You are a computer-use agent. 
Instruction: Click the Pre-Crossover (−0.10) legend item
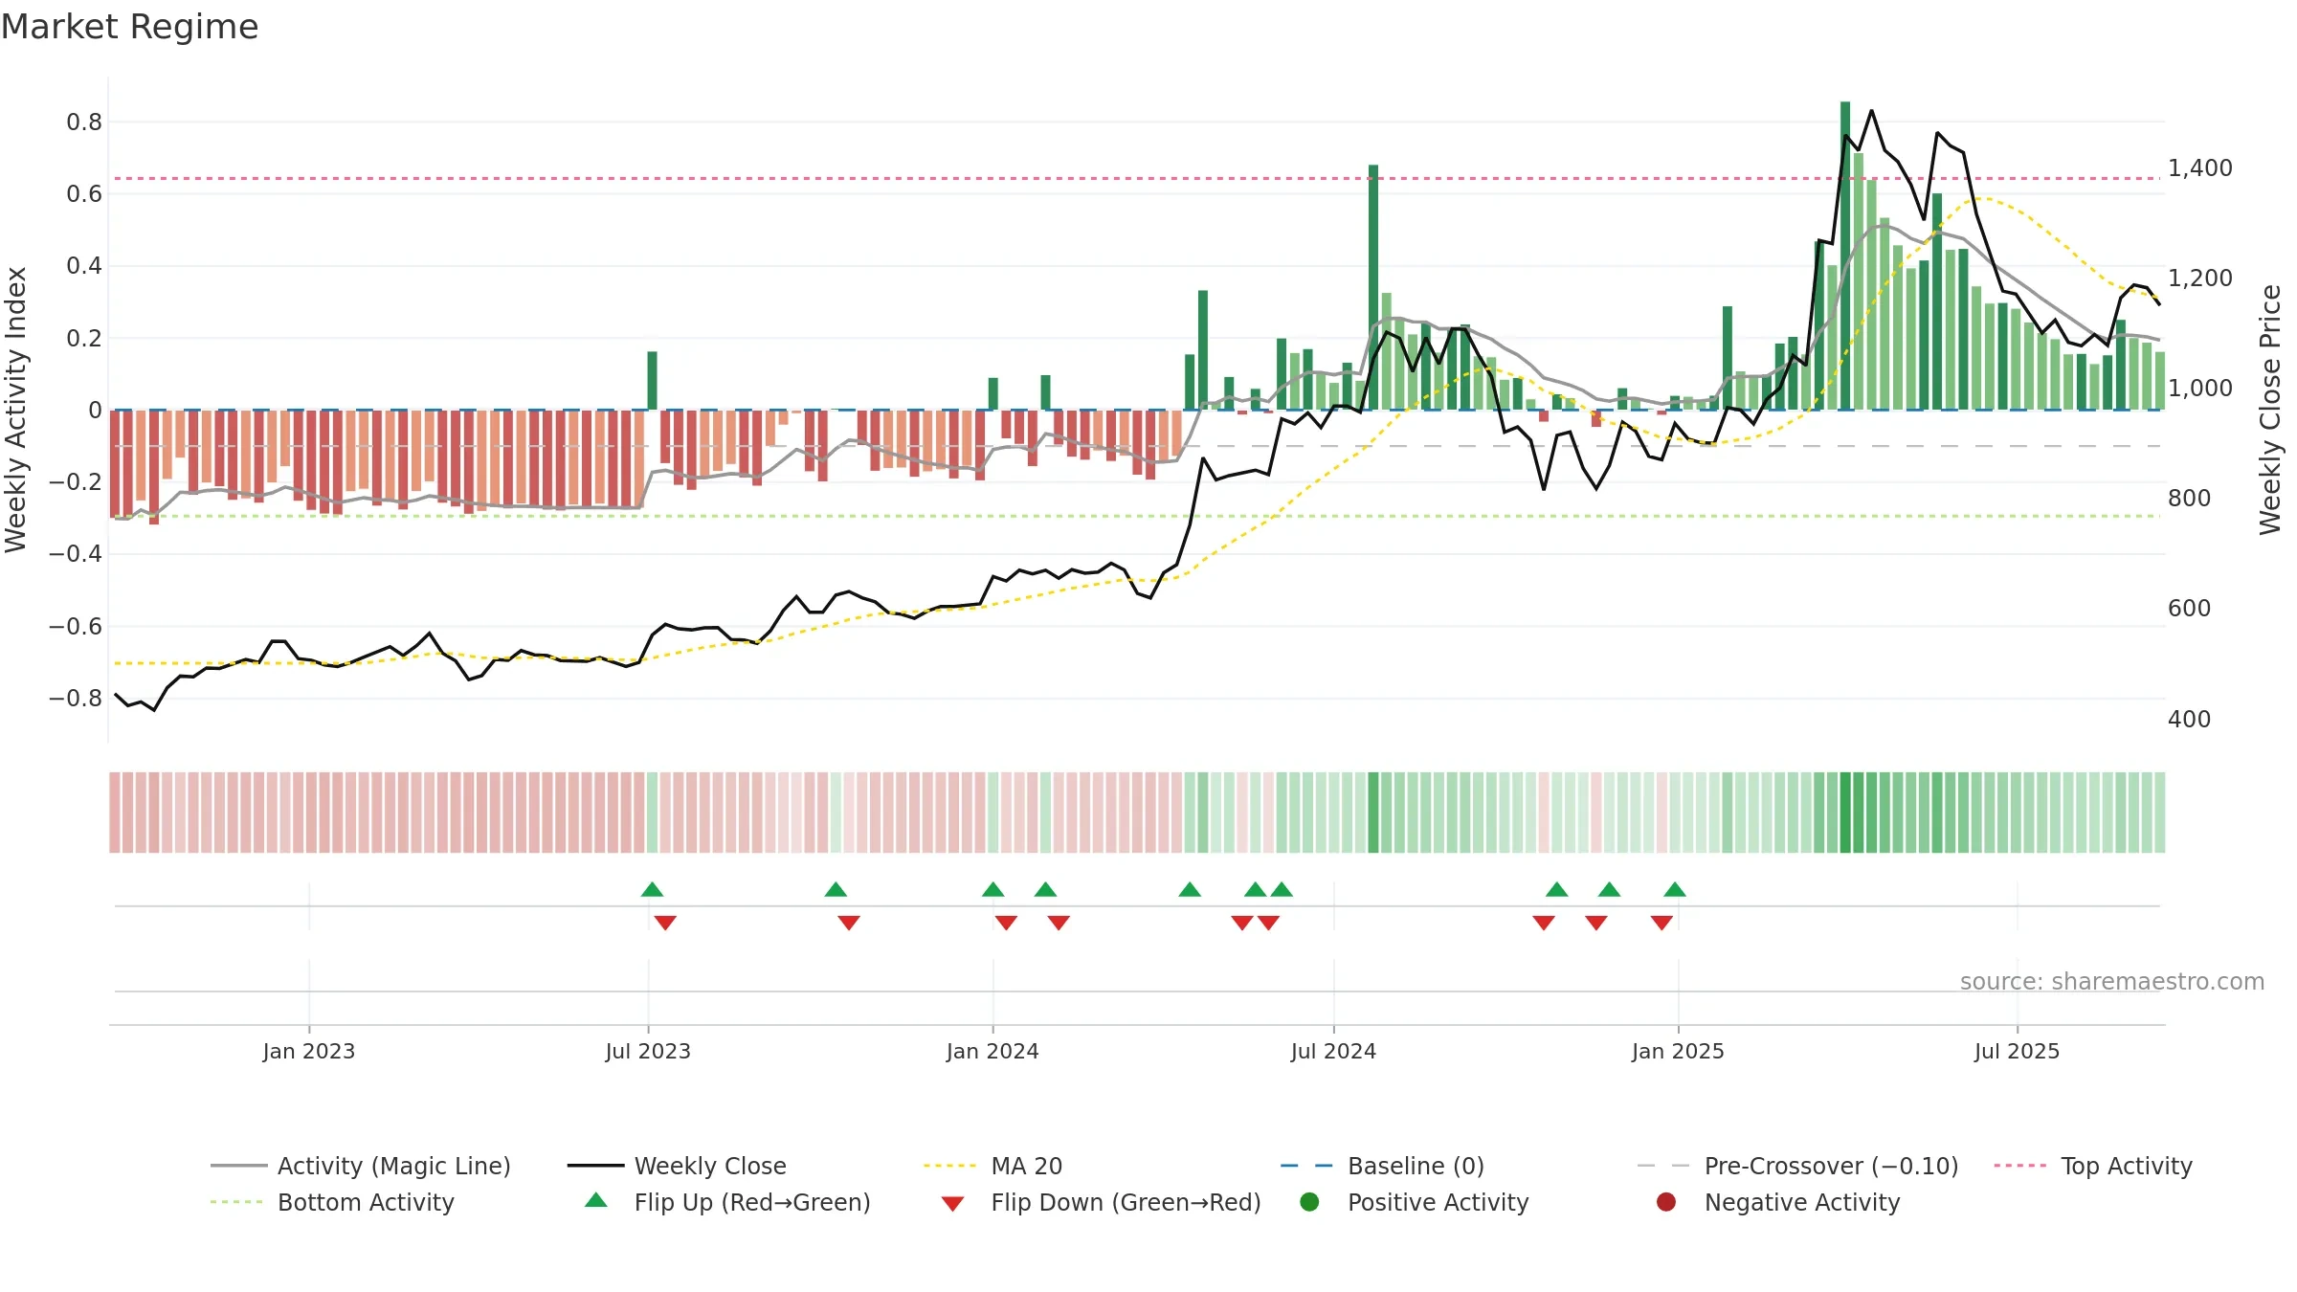coord(1797,1166)
